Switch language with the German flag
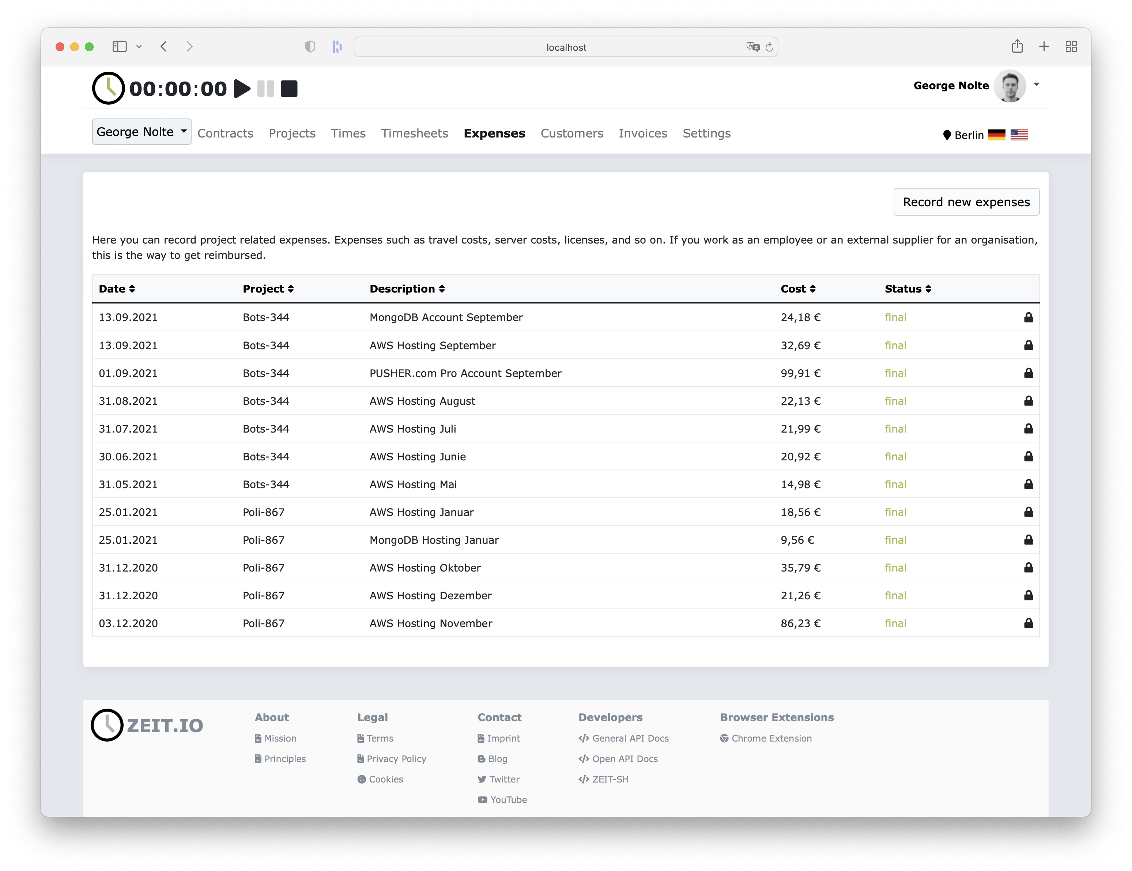1132x871 pixels. point(996,135)
